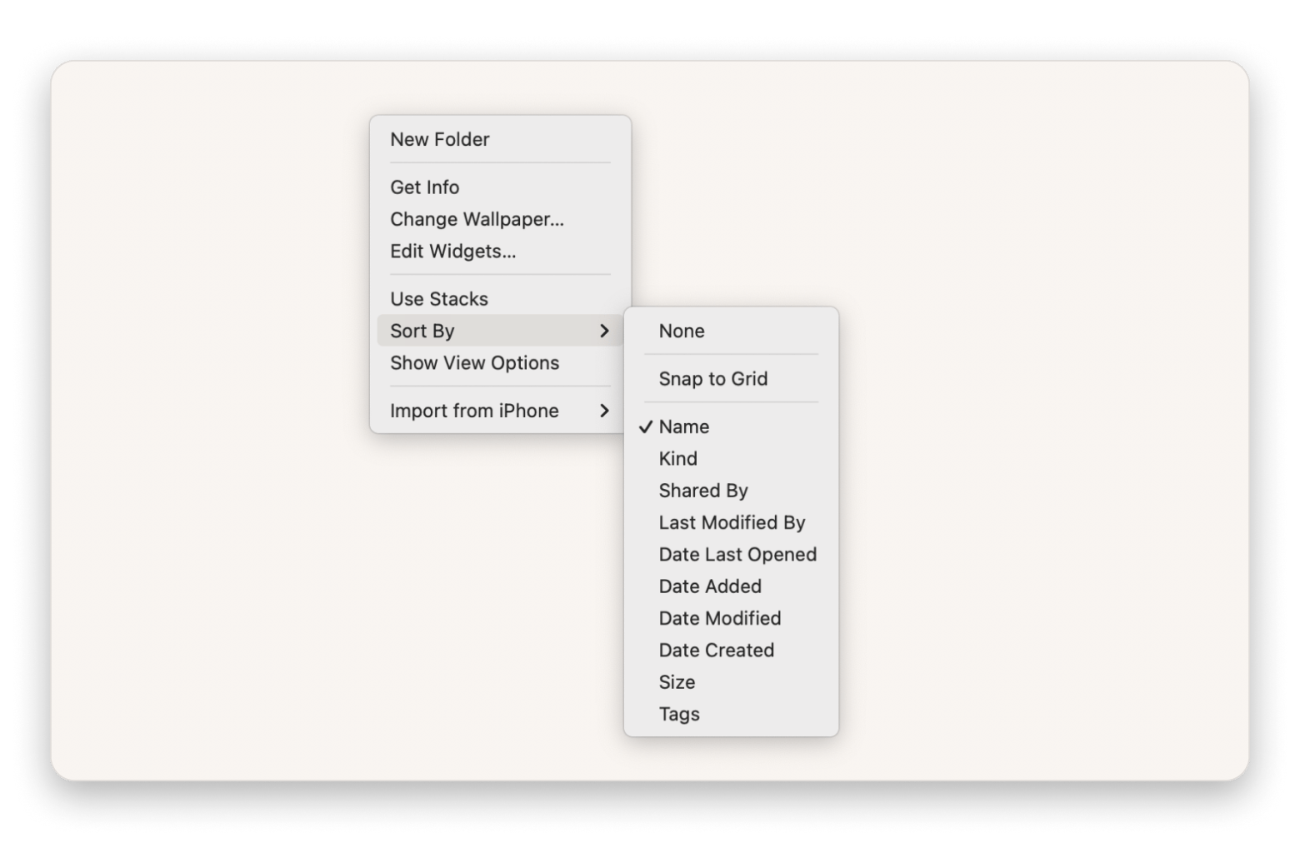The width and height of the screenshot is (1300, 848).
Task: Open Change Wallpaper option
Action: [x=477, y=219]
